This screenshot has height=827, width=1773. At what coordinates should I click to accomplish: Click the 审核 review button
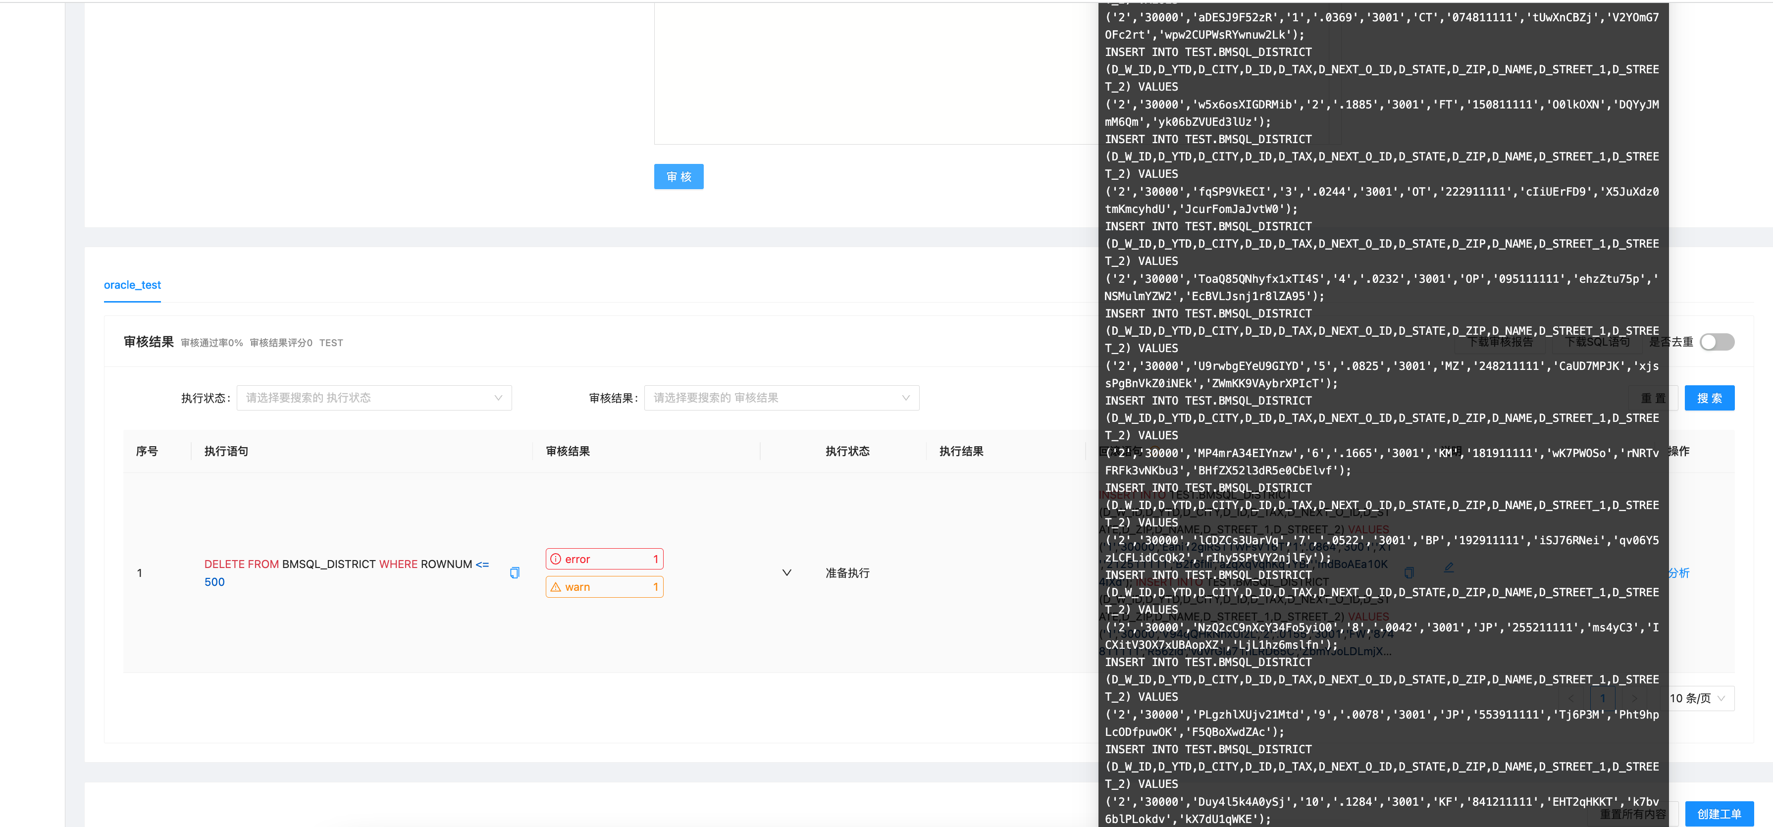pyautogui.click(x=678, y=177)
